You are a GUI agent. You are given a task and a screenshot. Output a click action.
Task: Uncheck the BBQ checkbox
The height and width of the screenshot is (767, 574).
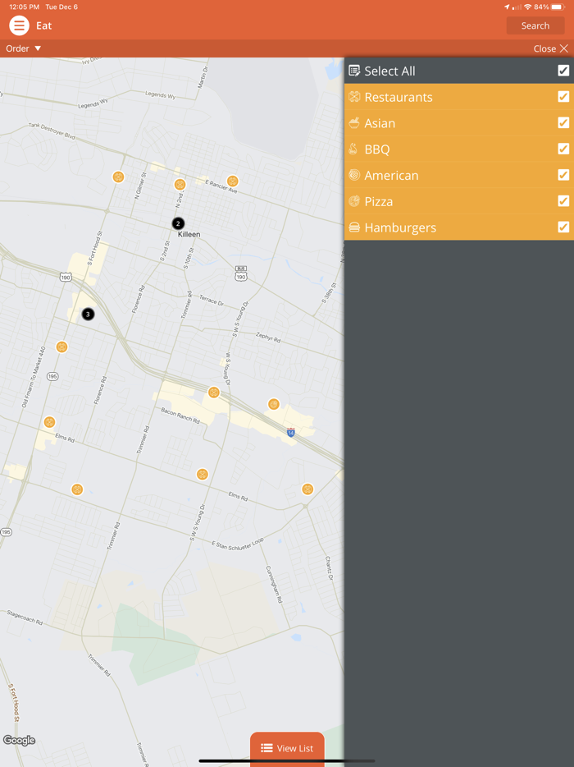(x=563, y=149)
